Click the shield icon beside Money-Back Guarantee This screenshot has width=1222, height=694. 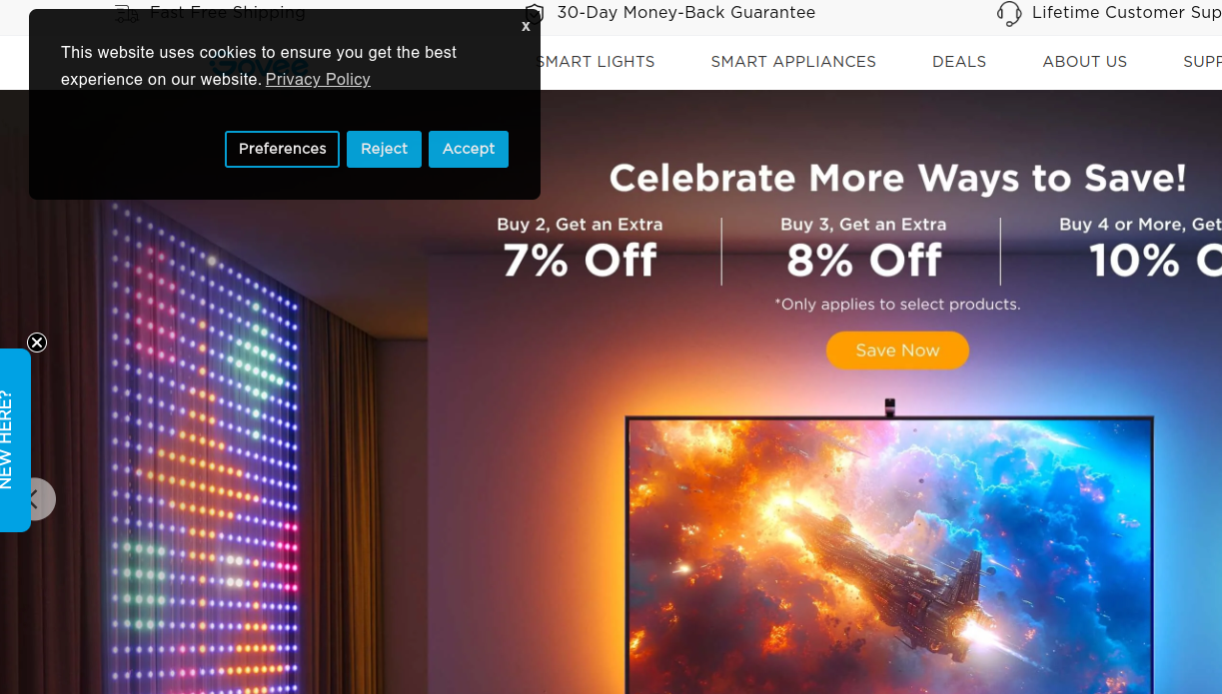tap(535, 13)
